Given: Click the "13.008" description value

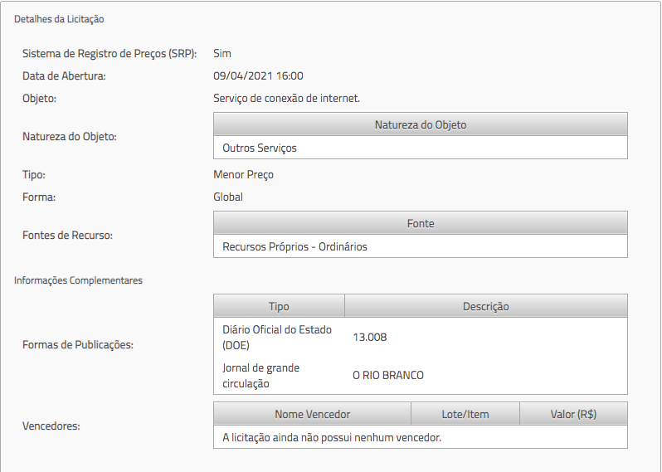Looking at the screenshot, I should coord(370,337).
